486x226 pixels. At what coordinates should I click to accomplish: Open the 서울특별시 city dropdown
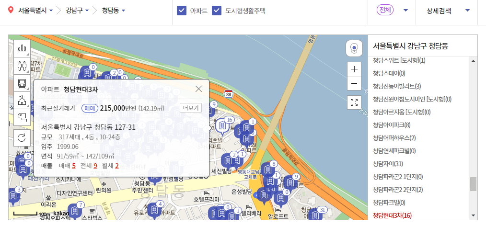[35, 11]
